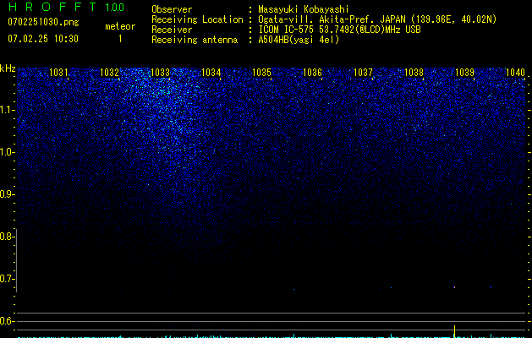Click the 1032 time axis label
Image resolution: width=532 pixels, height=338 pixels.
click(x=109, y=72)
